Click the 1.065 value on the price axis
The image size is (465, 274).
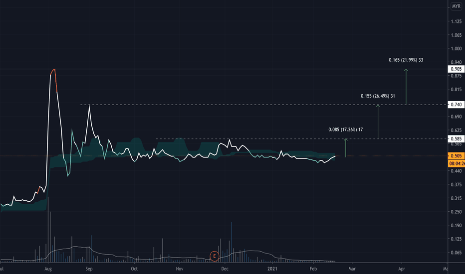tap(456, 35)
